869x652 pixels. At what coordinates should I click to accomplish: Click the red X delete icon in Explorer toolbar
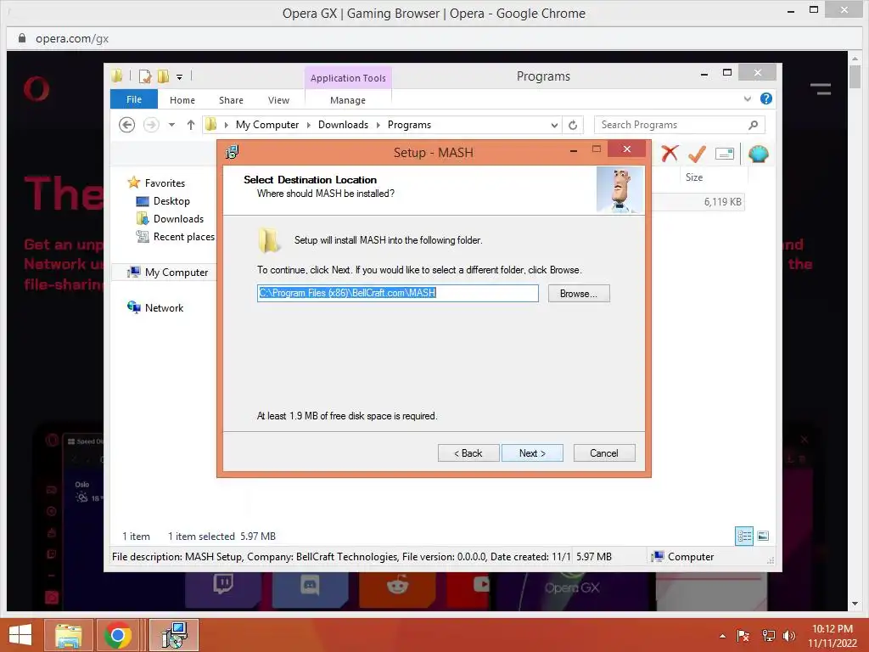coord(670,154)
